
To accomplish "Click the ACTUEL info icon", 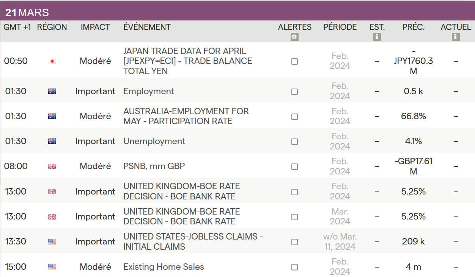I will pos(456,37).
